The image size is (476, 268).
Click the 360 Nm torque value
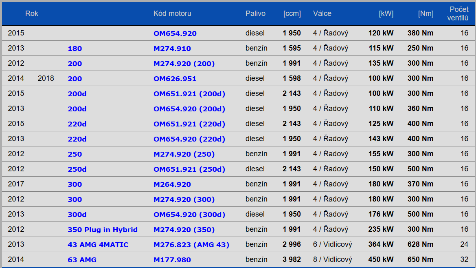pyautogui.click(x=421, y=109)
